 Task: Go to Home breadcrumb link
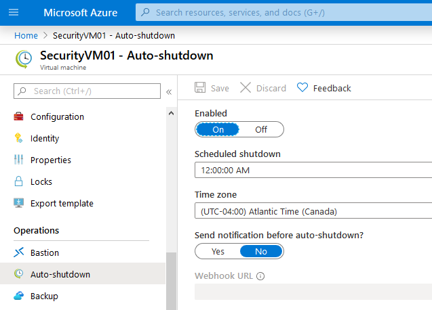(26, 35)
